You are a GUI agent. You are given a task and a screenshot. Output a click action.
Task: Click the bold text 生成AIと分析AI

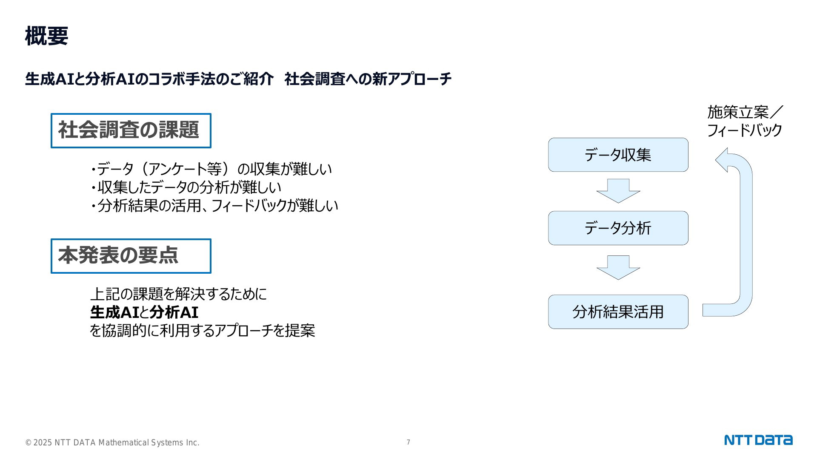click(x=144, y=312)
